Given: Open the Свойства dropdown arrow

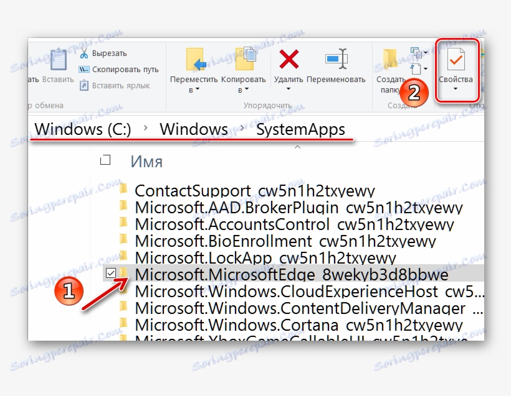Looking at the screenshot, I should (x=456, y=89).
